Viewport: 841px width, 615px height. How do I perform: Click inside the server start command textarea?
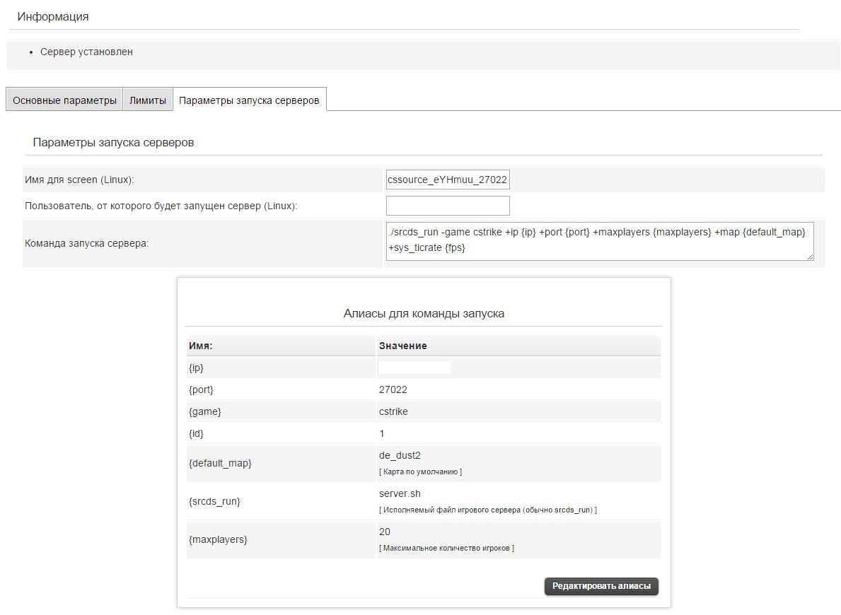[x=600, y=242]
